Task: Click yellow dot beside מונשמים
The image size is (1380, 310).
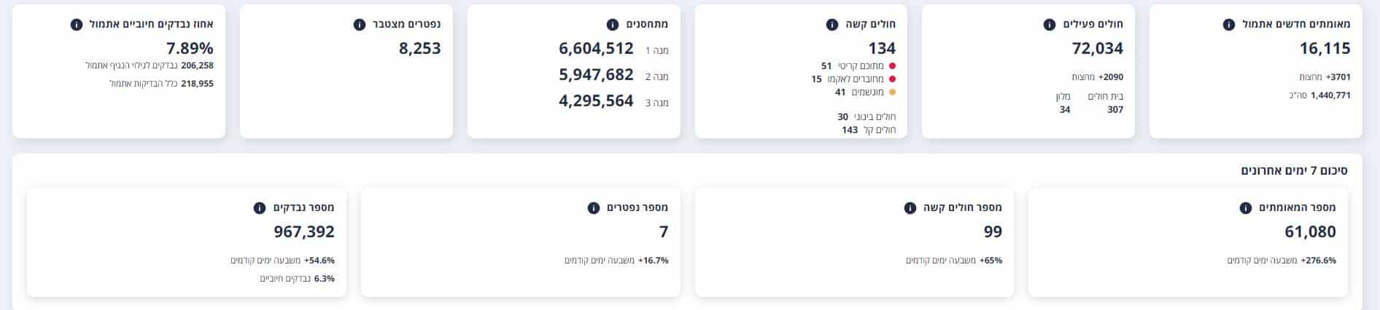Action: click(892, 92)
